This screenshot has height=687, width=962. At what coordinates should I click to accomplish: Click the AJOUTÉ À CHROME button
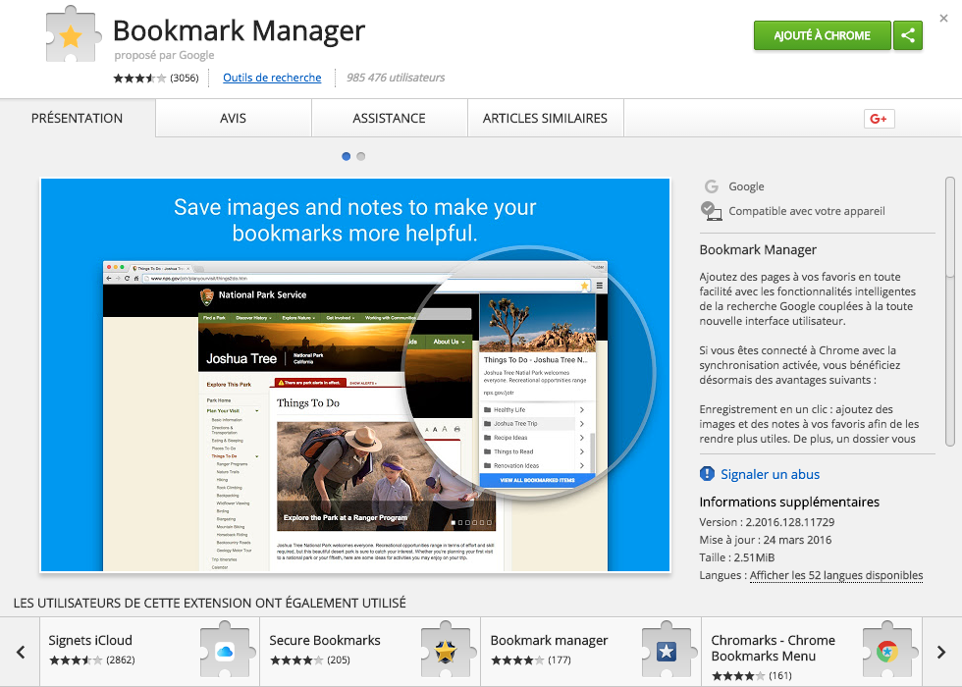(x=823, y=35)
